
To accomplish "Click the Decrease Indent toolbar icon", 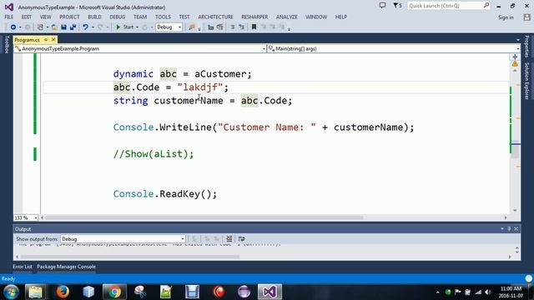I will click(211, 27).
